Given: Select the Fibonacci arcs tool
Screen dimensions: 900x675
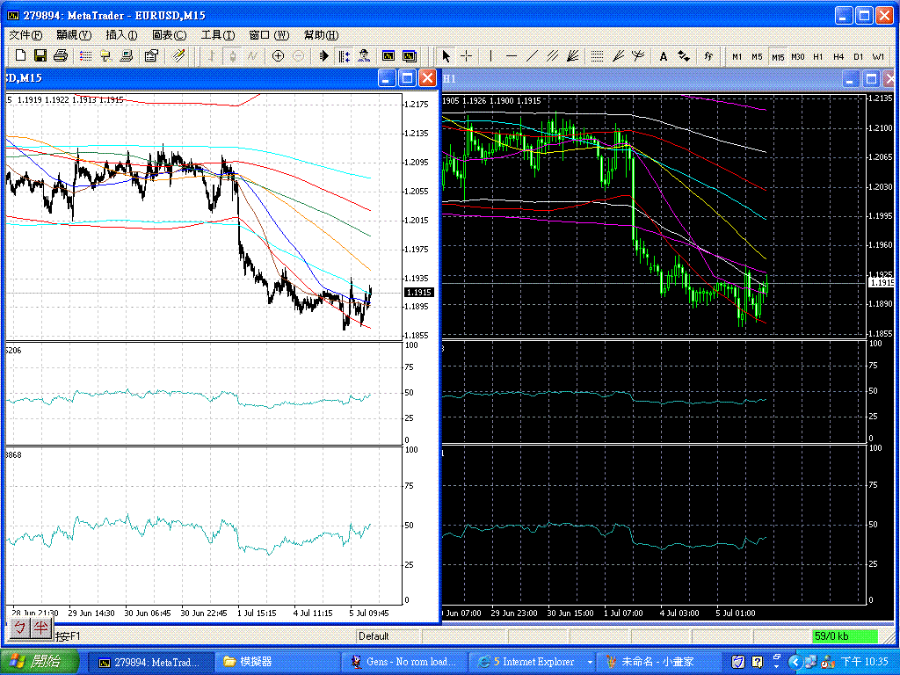Looking at the screenshot, I should pyautogui.click(x=638, y=55).
